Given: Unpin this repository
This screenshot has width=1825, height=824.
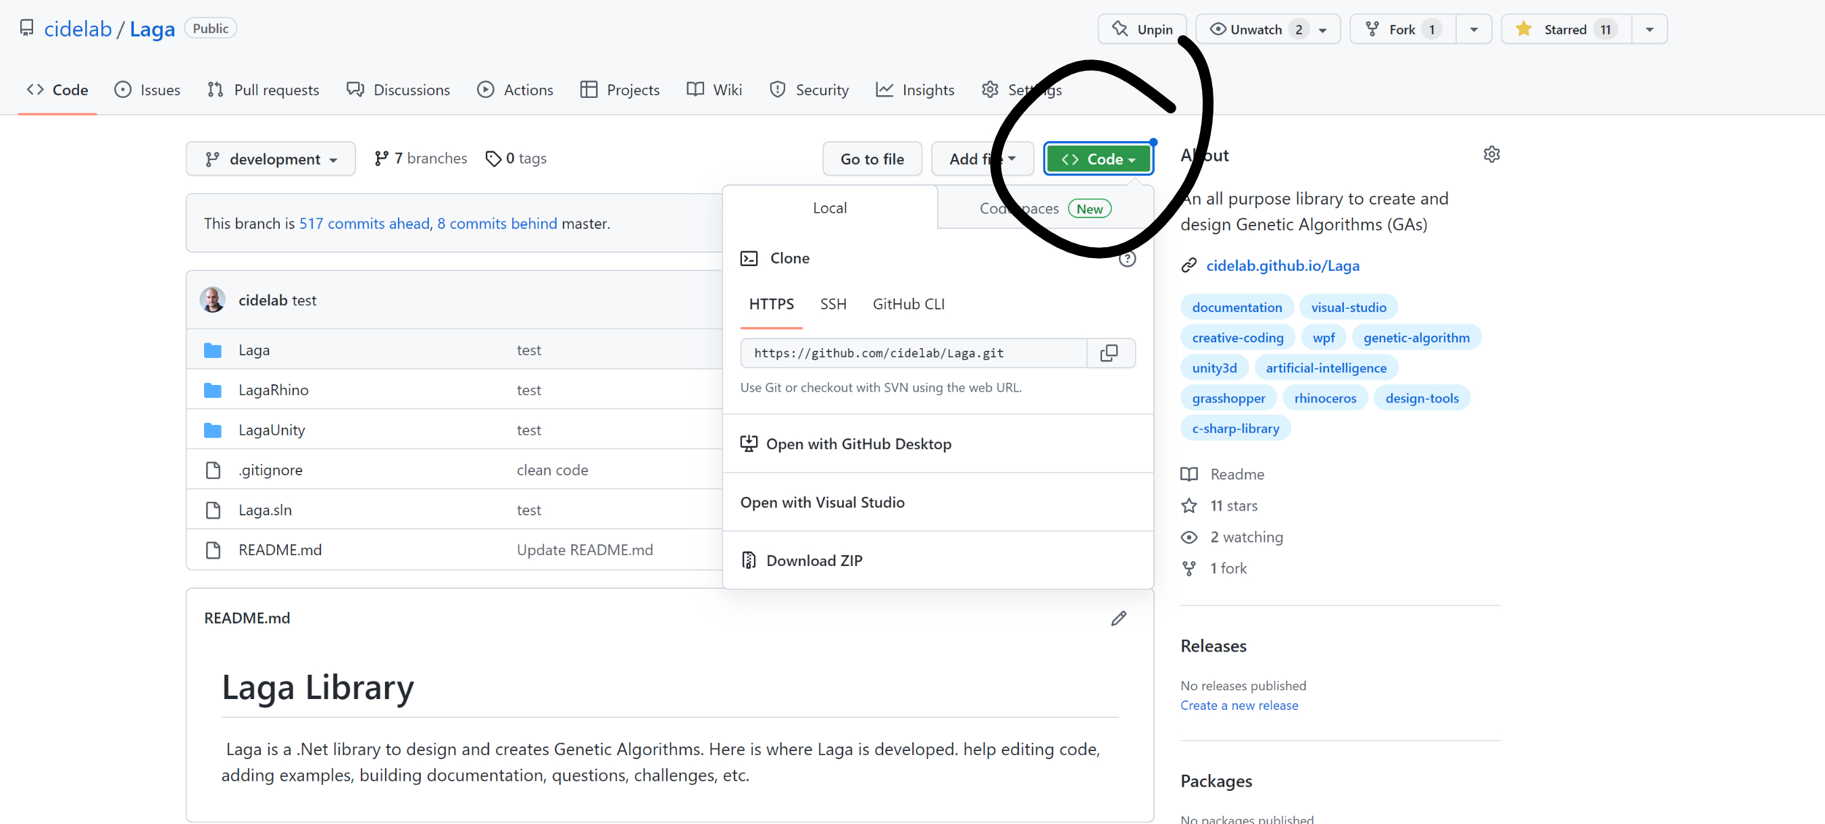Looking at the screenshot, I should point(1142,29).
